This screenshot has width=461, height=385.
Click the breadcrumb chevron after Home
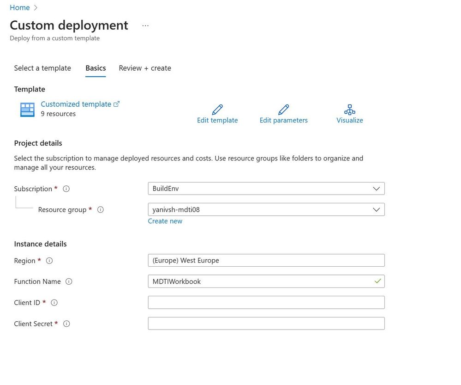36,8
